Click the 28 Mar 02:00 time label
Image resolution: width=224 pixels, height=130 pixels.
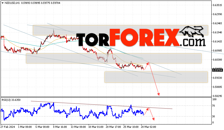tap(149, 127)
